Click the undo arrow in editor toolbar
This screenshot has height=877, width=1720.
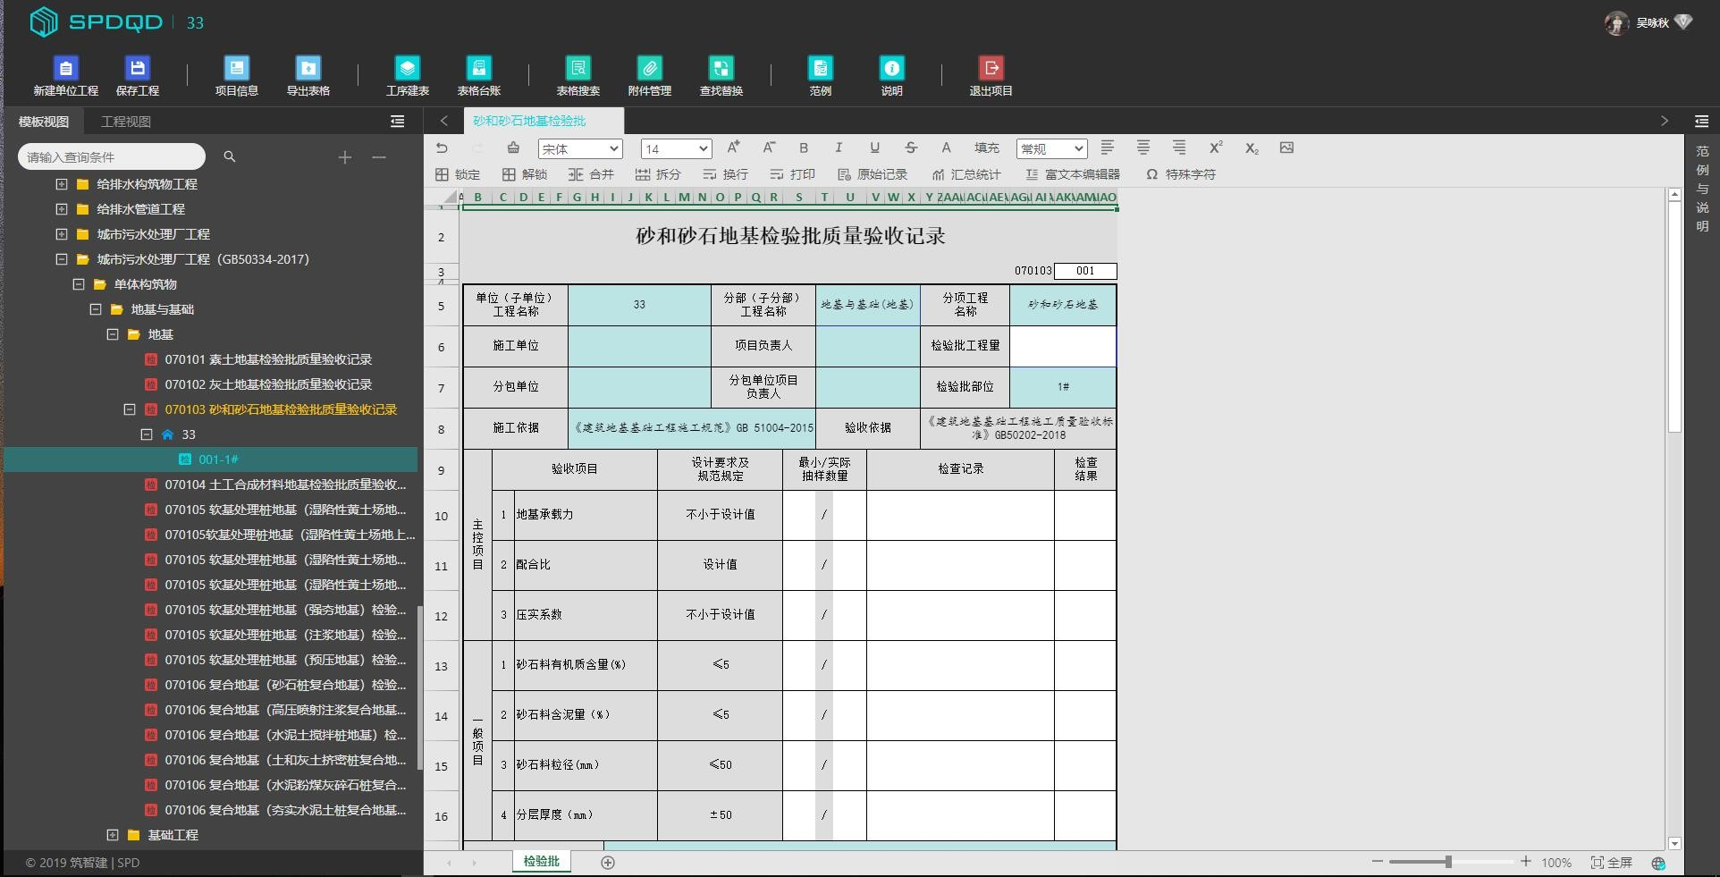(x=442, y=148)
